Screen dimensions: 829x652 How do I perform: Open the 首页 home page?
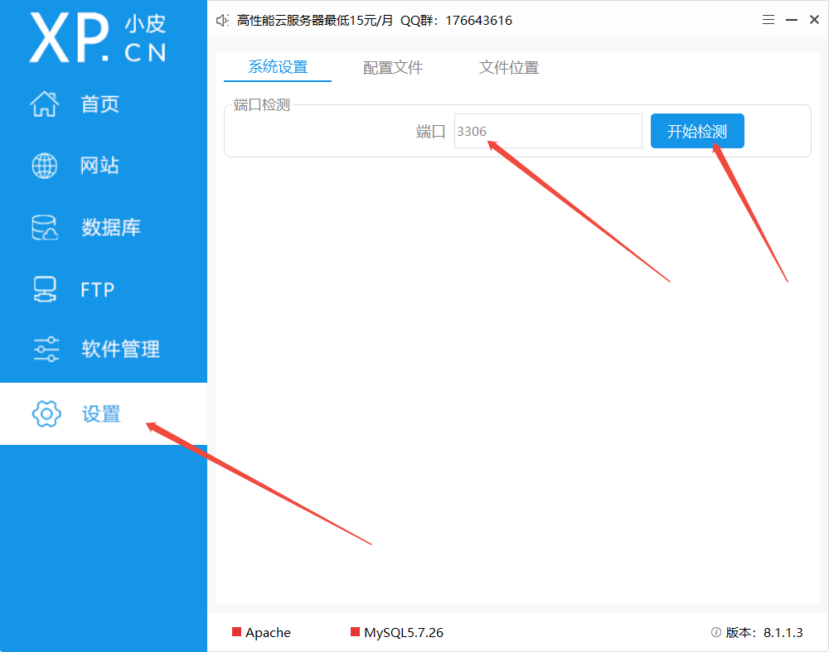pyautogui.click(x=99, y=104)
